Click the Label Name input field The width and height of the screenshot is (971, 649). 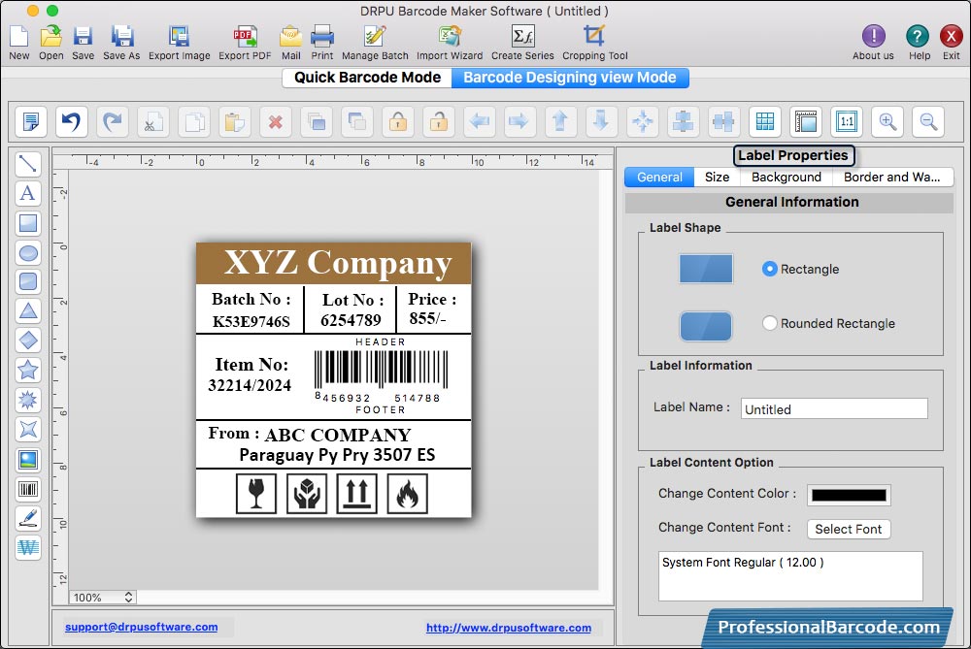point(834,409)
